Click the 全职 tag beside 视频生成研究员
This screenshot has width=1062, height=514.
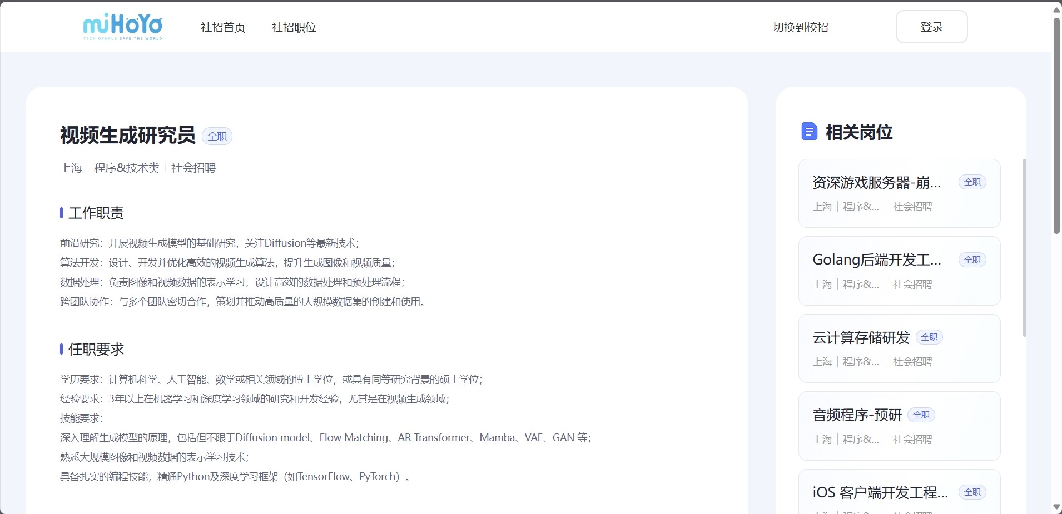click(x=217, y=137)
